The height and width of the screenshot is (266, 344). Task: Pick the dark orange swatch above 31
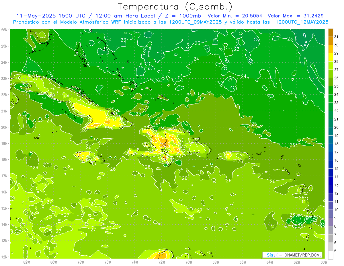pyautogui.click(x=331, y=33)
